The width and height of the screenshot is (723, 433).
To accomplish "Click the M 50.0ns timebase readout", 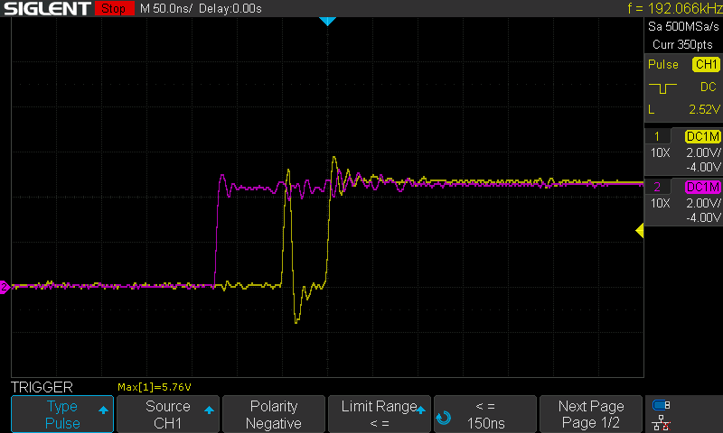I will (x=165, y=8).
